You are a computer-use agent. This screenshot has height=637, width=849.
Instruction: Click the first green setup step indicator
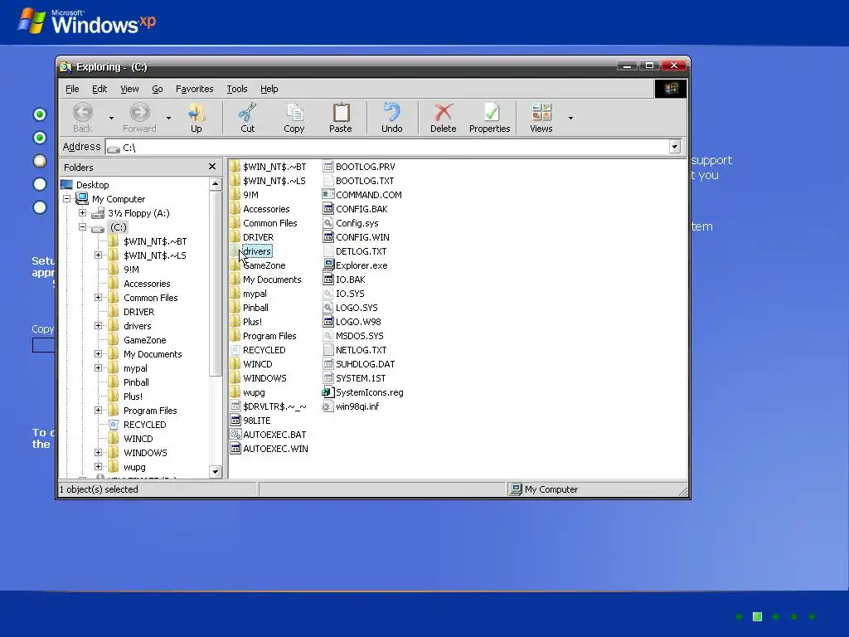(40, 114)
